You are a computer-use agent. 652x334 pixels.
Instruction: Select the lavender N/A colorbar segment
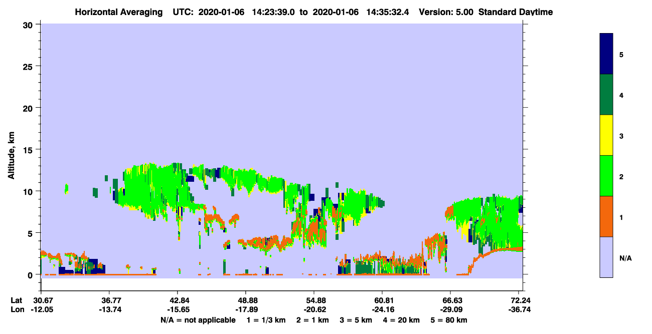tap(606, 257)
